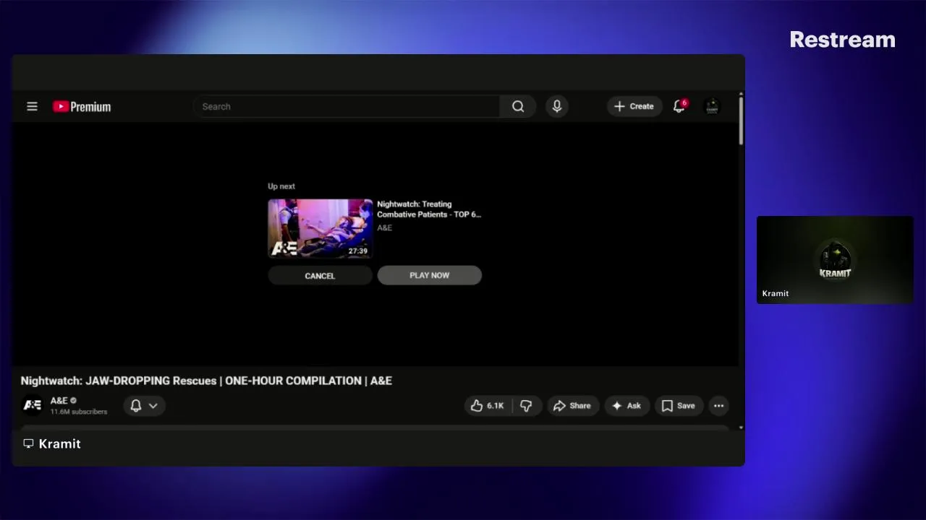Like the video with 6.1K likes

point(488,406)
